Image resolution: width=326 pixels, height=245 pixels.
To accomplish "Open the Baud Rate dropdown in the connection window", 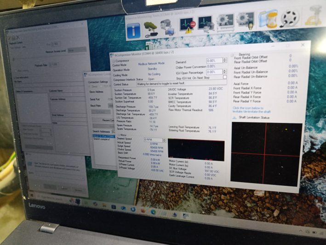I will [110, 106].
